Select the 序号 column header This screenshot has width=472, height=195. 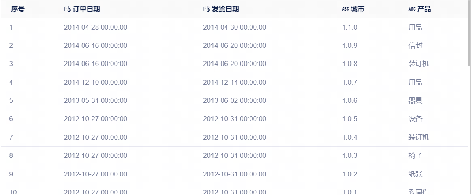(x=18, y=9)
